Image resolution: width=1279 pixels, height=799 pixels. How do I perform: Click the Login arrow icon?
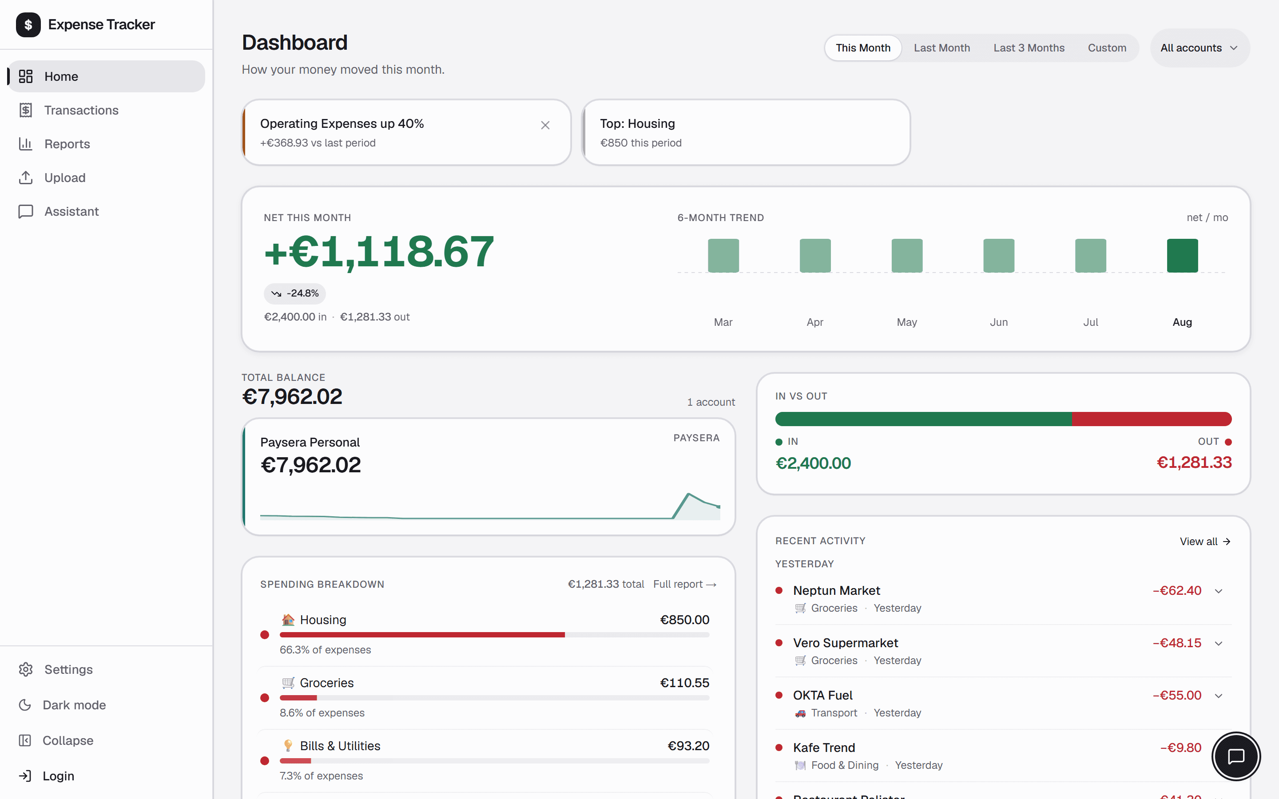click(x=25, y=776)
